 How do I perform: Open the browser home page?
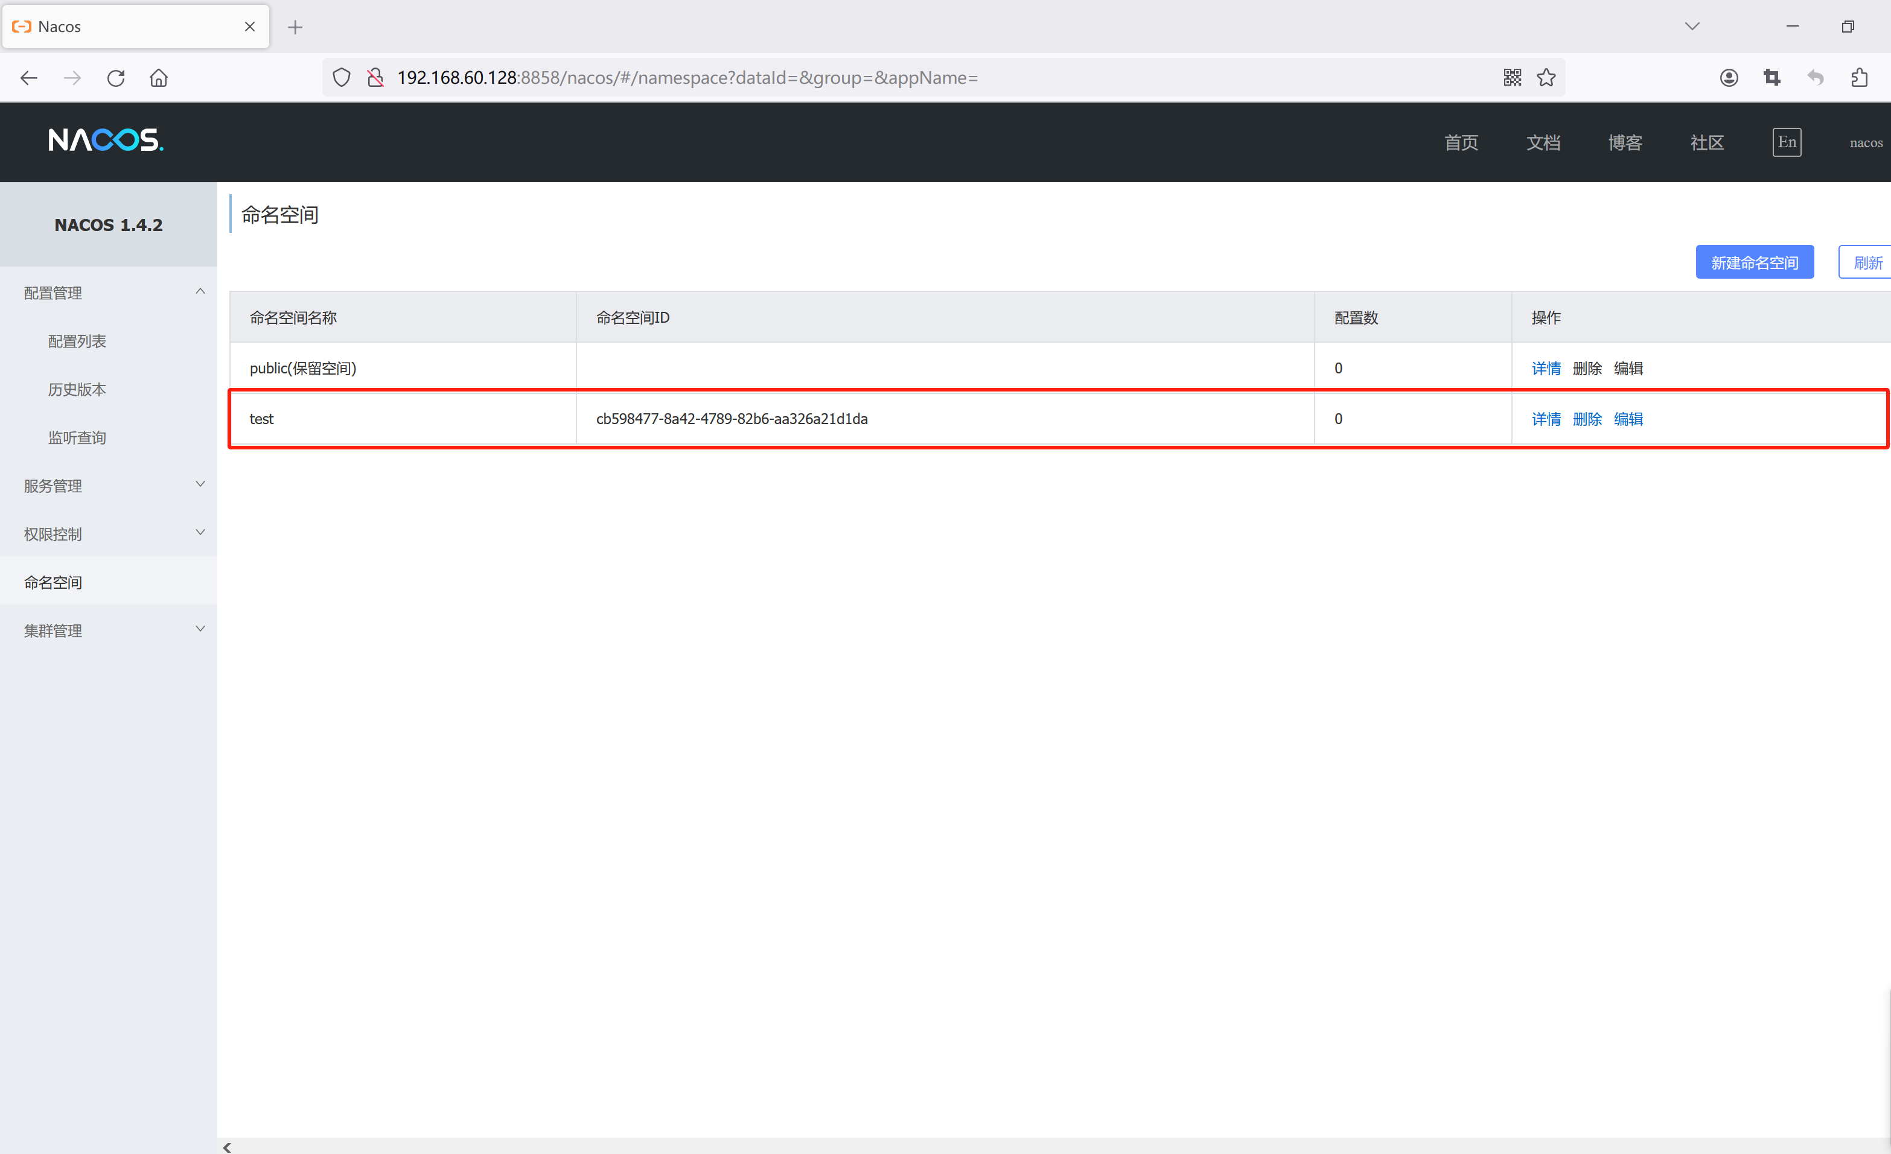pos(159,77)
